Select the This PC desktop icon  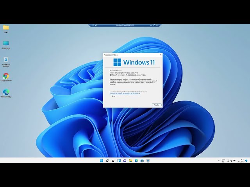(6, 45)
